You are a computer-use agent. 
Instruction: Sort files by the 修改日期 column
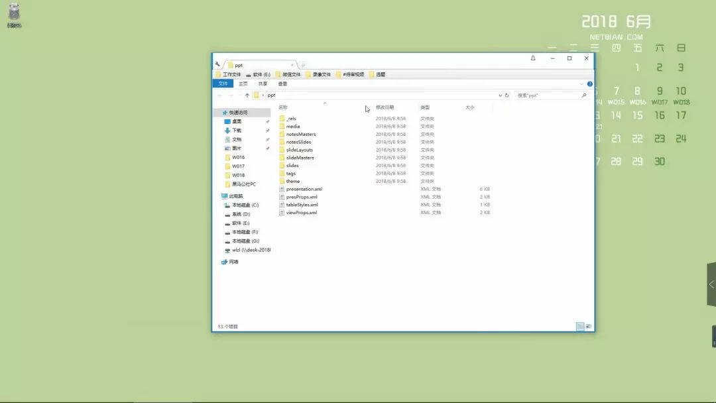point(385,108)
